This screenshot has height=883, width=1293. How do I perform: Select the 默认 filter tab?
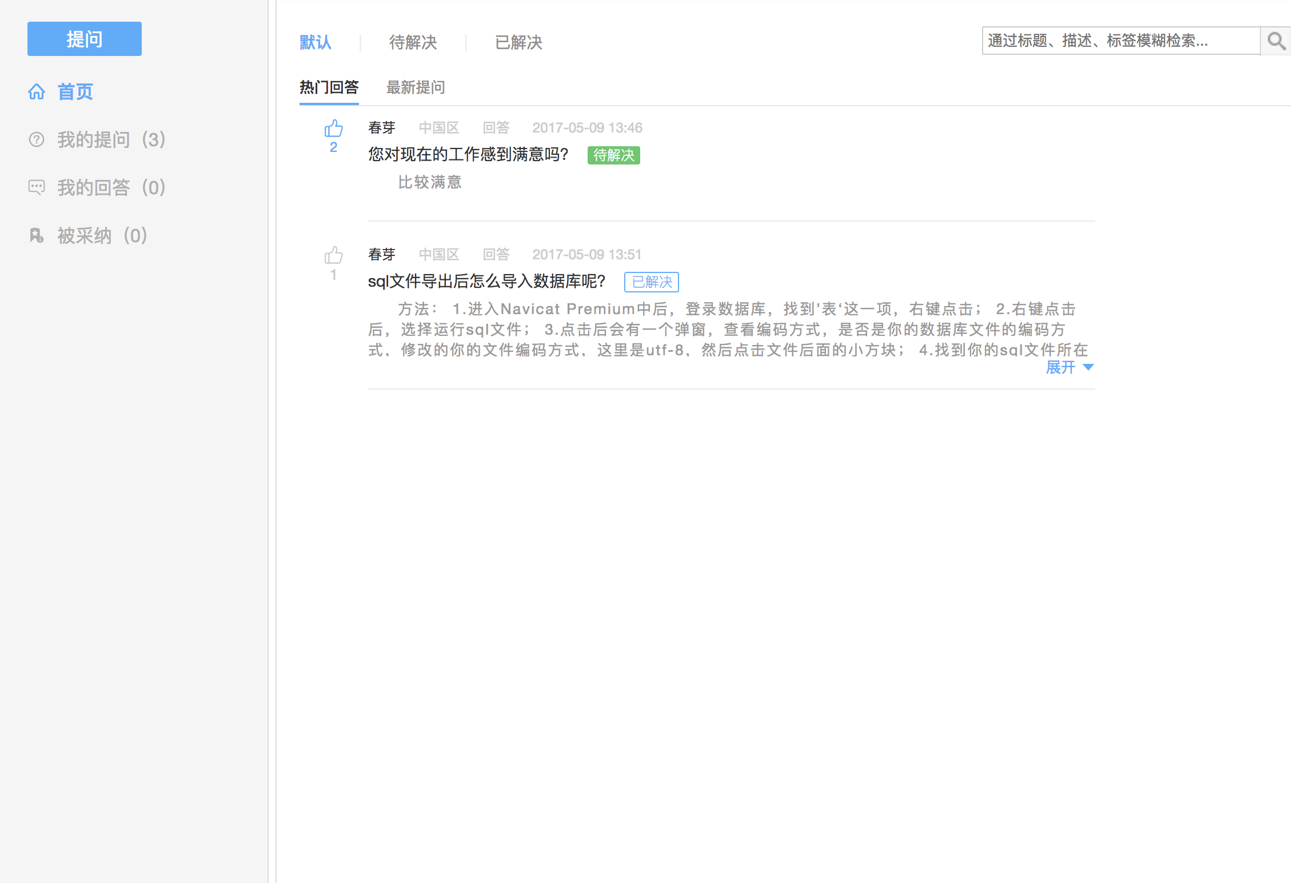(x=316, y=42)
